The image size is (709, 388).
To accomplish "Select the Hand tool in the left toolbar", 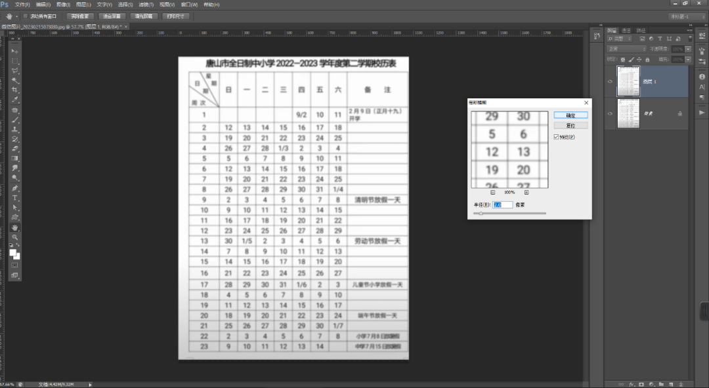I will tap(15, 227).
